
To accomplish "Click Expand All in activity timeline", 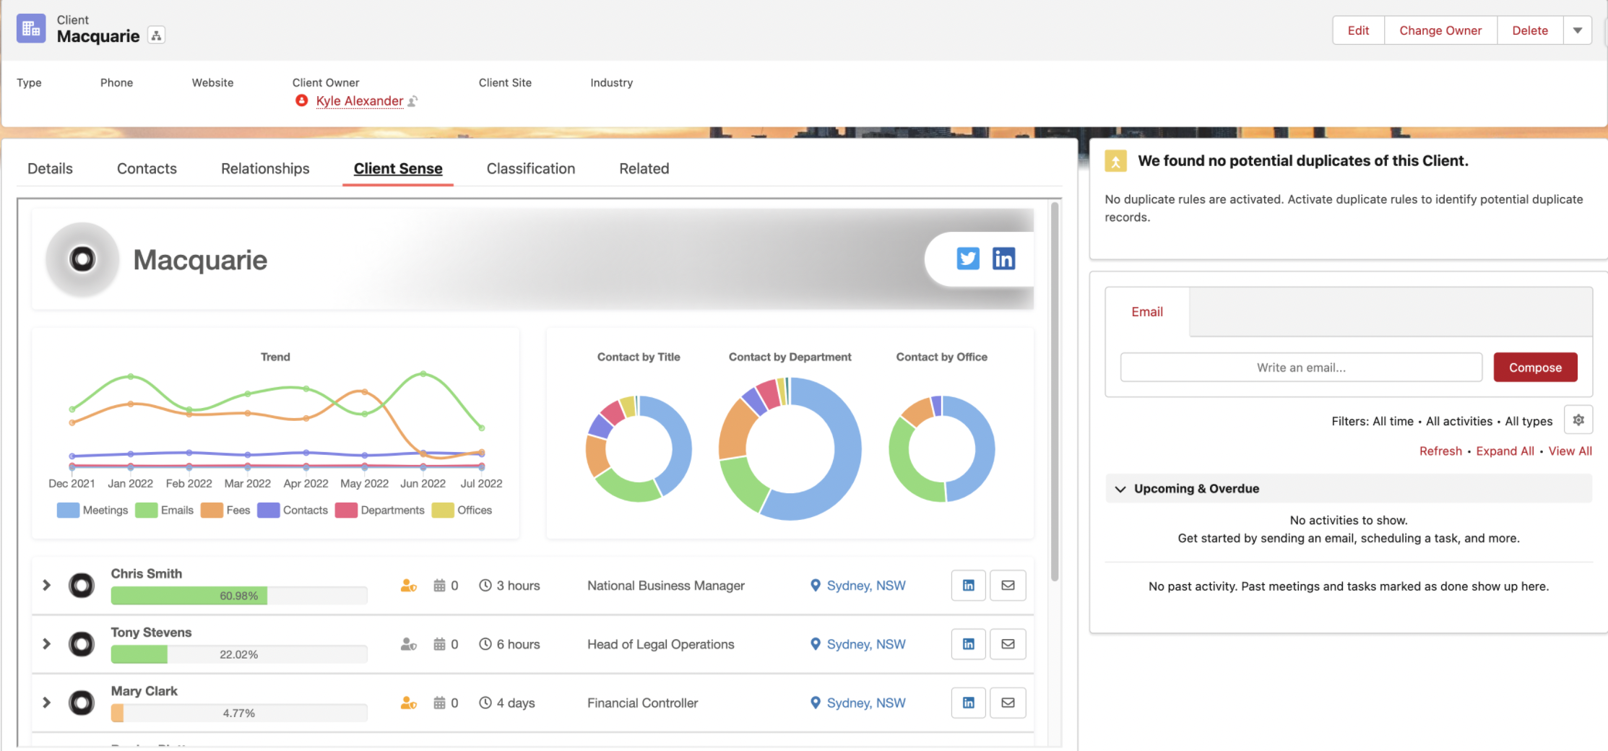I will [x=1505, y=451].
